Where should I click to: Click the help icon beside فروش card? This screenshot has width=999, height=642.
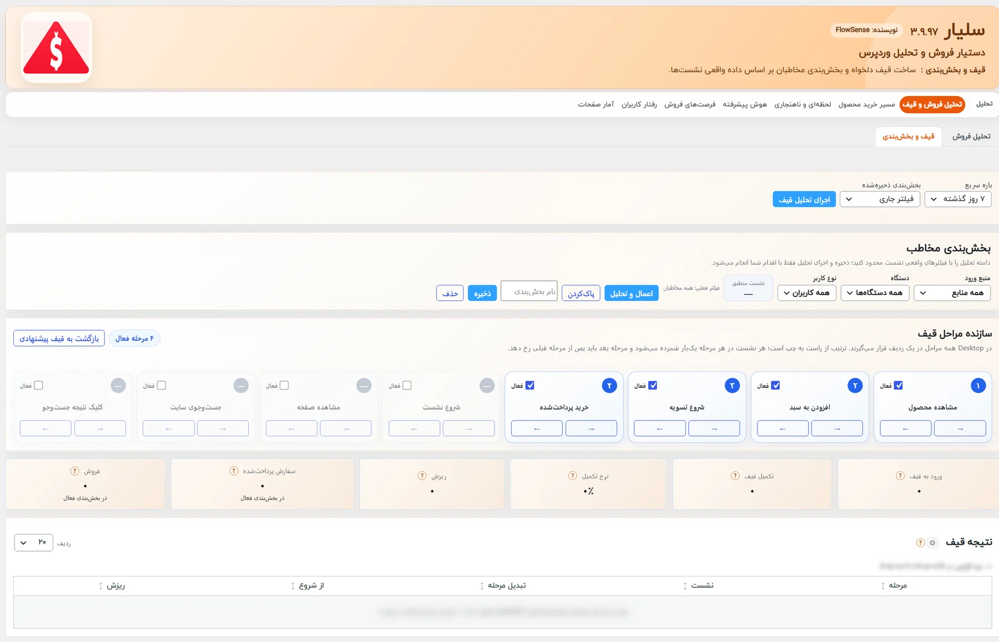pyautogui.click(x=74, y=471)
